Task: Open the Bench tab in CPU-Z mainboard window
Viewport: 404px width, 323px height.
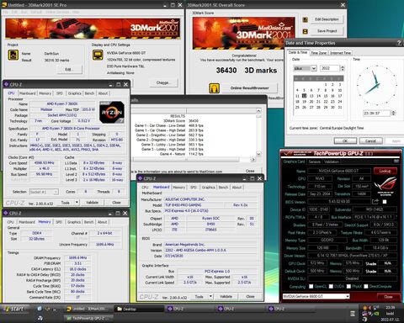Action: (x=223, y=187)
